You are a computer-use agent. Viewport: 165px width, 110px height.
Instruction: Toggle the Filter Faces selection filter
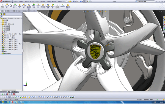[21, 97]
